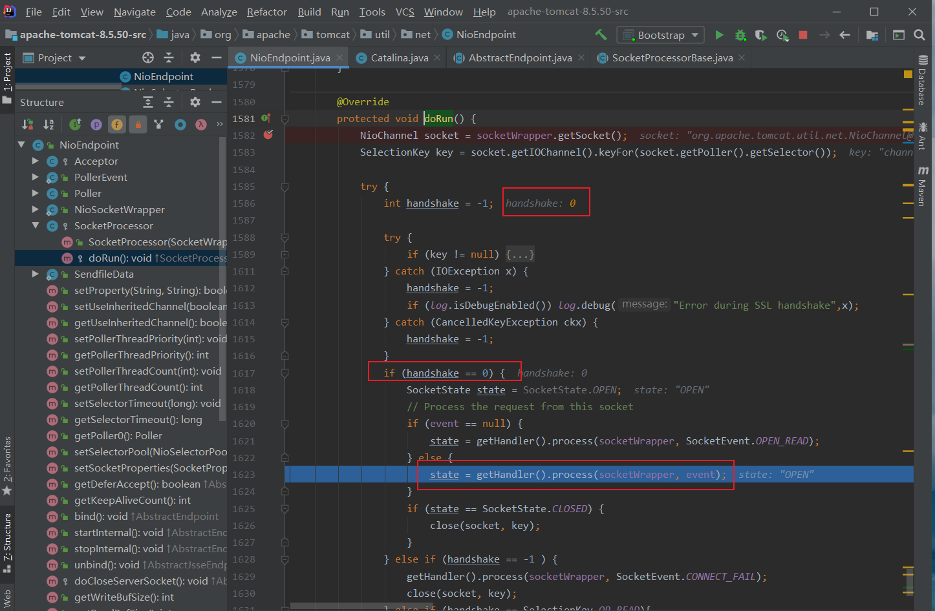This screenshot has width=935, height=611.
Task: Run the Bootstrap configuration
Action: [719, 35]
